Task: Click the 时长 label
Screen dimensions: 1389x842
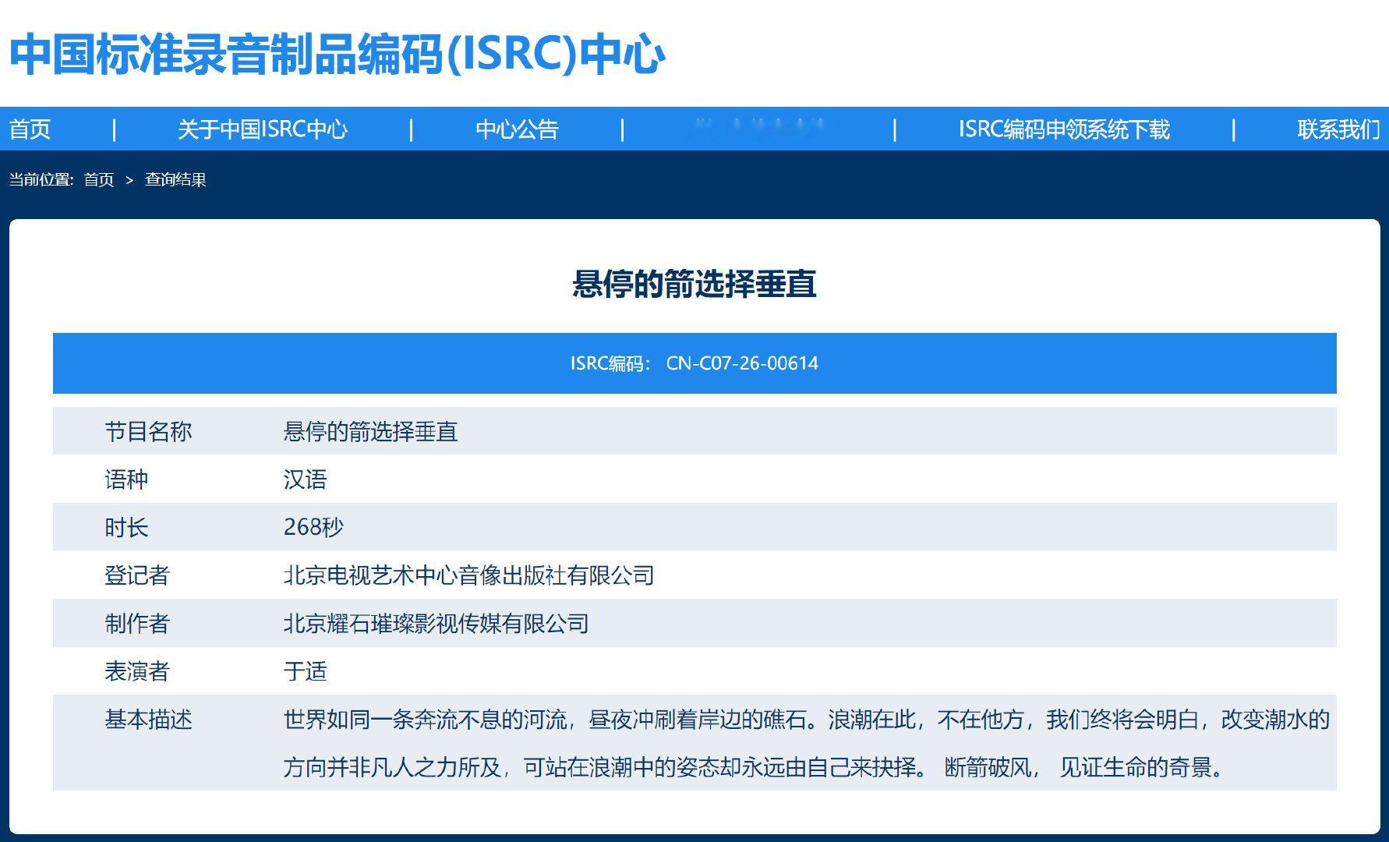Action: [126, 528]
